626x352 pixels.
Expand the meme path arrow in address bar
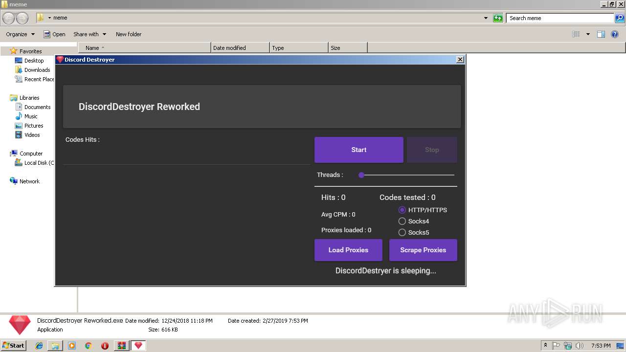[x=49, y=18]
